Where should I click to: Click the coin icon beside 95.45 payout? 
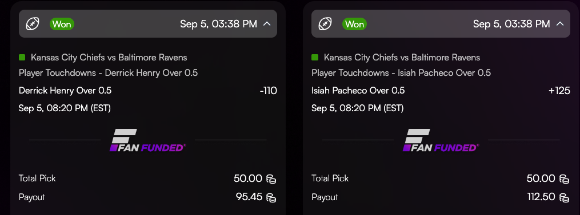pos(271,198)
